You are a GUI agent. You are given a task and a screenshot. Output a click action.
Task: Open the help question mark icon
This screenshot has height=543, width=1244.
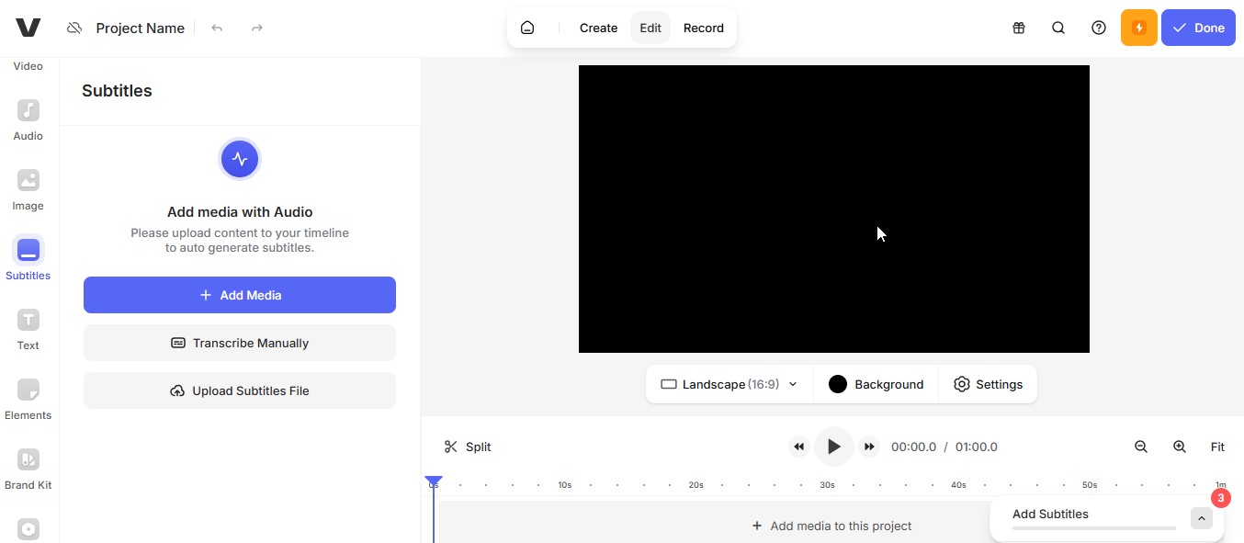pos(1099,28)
